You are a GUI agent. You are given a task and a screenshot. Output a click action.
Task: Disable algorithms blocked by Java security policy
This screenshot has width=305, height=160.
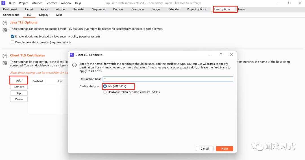click(x=12, y=36)
